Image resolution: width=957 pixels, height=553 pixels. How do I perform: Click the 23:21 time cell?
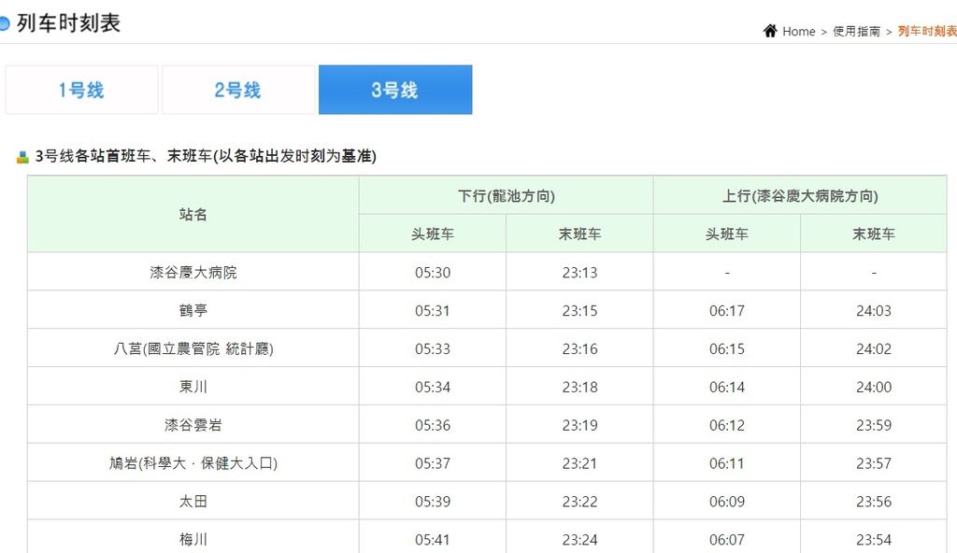tap(579, 463)
